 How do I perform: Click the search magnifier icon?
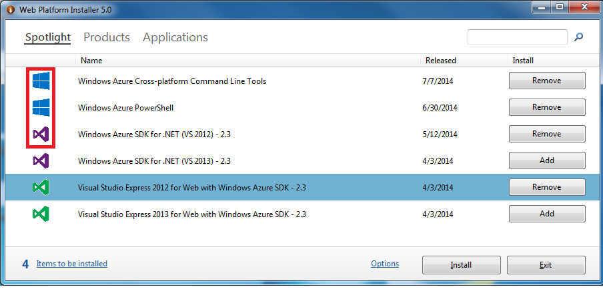(x=578, y=37)
